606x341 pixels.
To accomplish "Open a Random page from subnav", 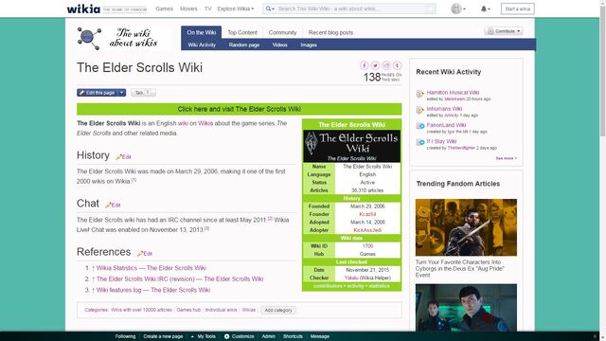I will click(244, 45).
